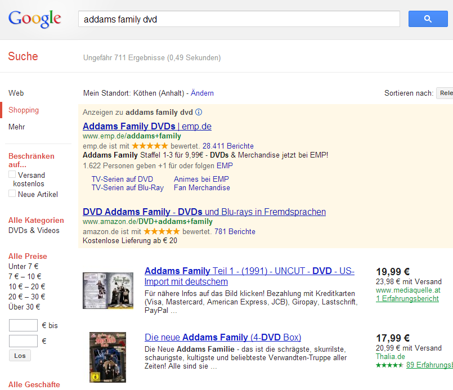453x390 pixels.
Task: Select the Alle Kategorien heading
Action: [x=36, y=220]
